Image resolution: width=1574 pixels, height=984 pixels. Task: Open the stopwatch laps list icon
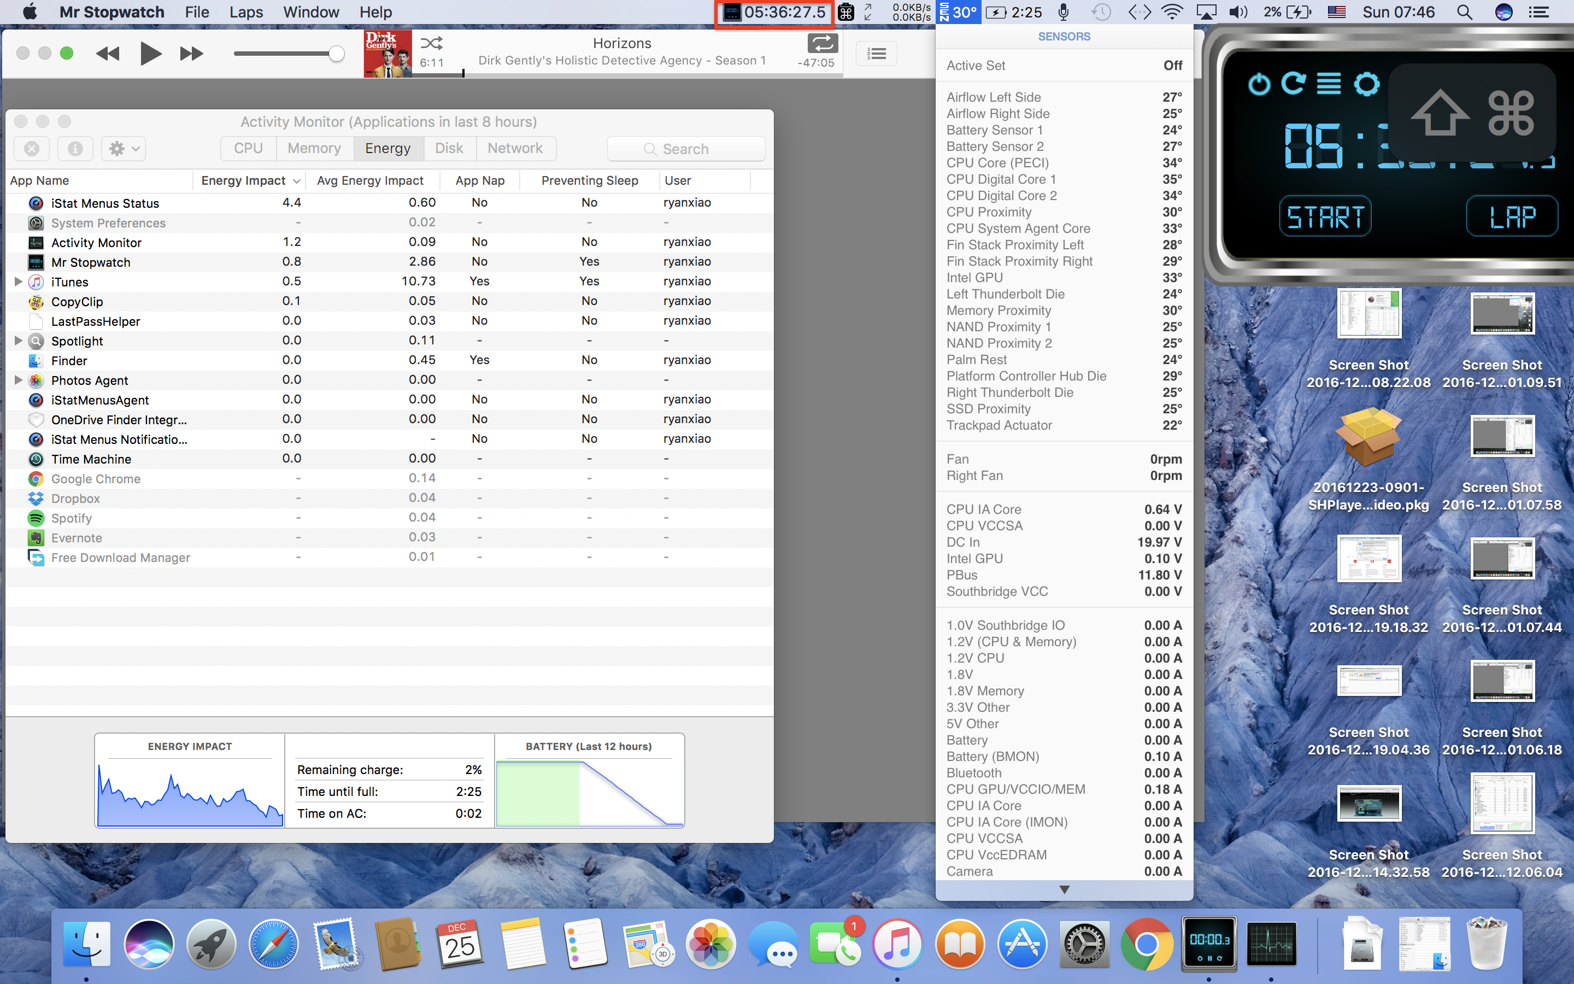pos(1328,83)
